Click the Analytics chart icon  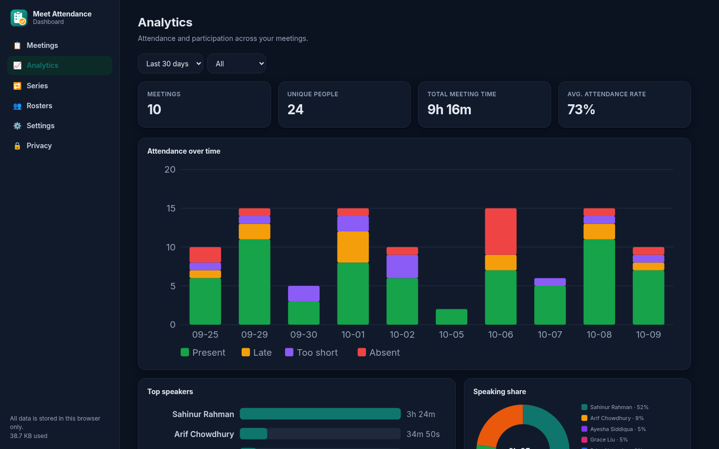click(17, 65)
